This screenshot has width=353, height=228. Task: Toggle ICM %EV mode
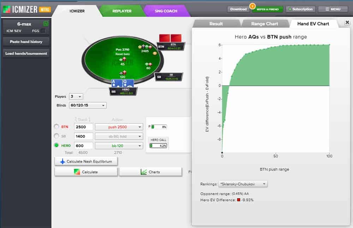[14, 31]
